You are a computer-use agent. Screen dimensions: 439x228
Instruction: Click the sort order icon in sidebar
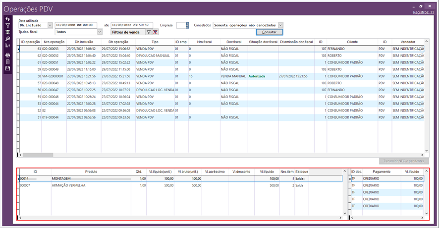pos(7,45)
